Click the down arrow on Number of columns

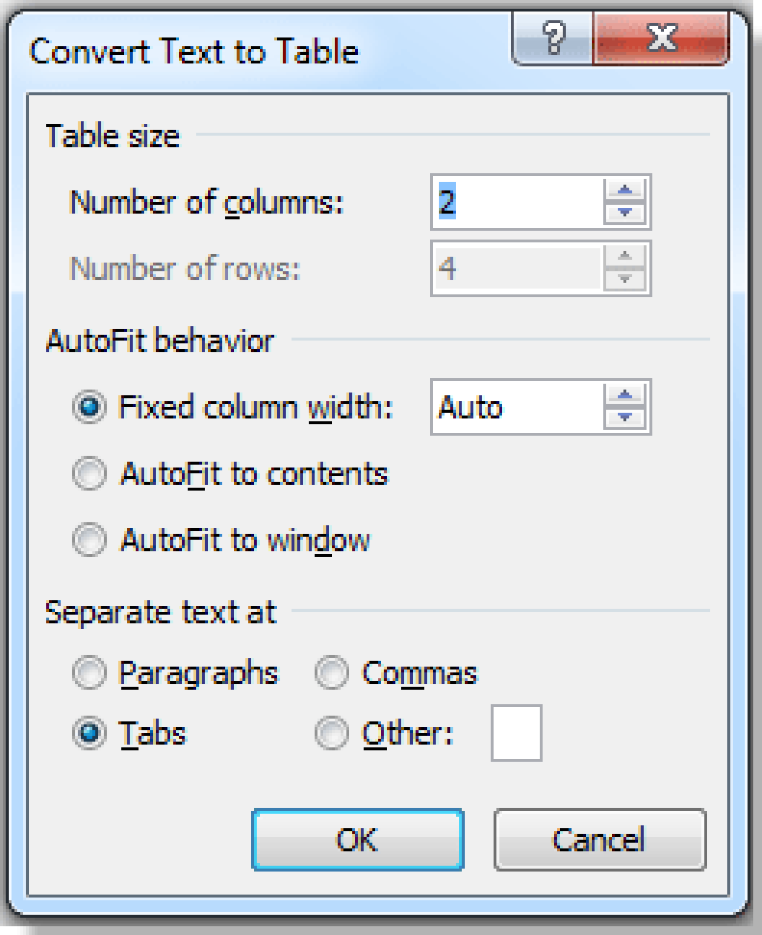(625, 212)
